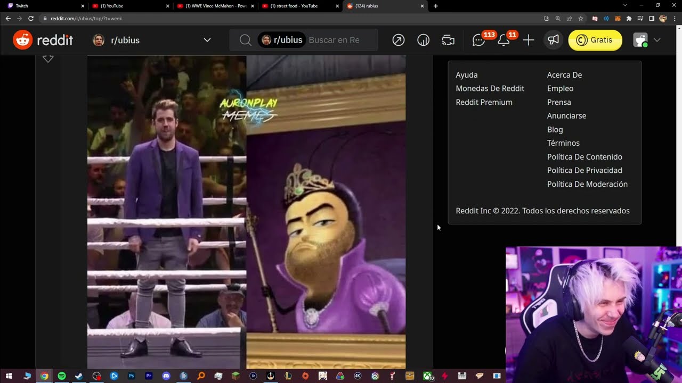682x383 pixels.
Task: Open the Política De Privacidad link
Action: pyautogui.click(x=584, y=170)
